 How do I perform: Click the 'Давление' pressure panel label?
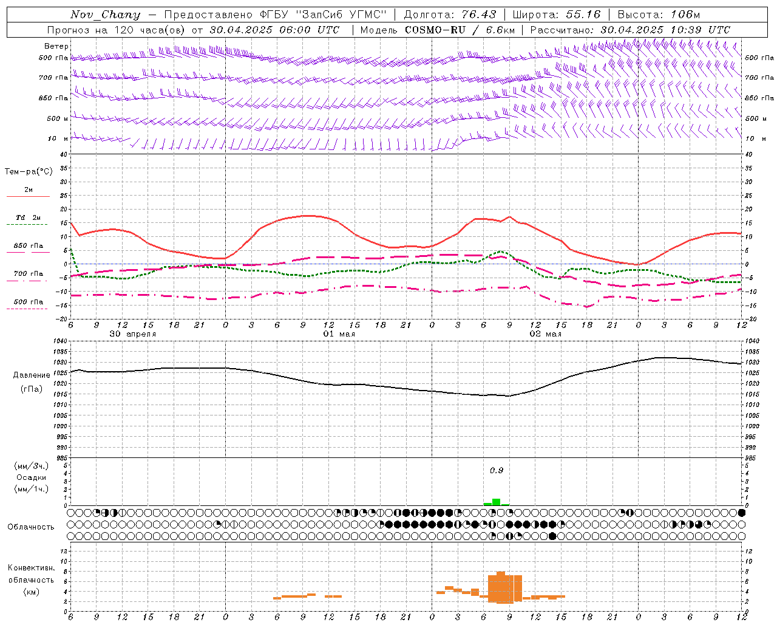tap(32, 375)
